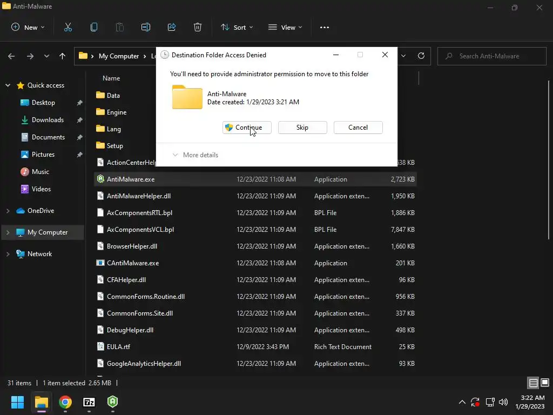Click the sync update tray icon
Screen dimensions: 553x415
[475, 402]
